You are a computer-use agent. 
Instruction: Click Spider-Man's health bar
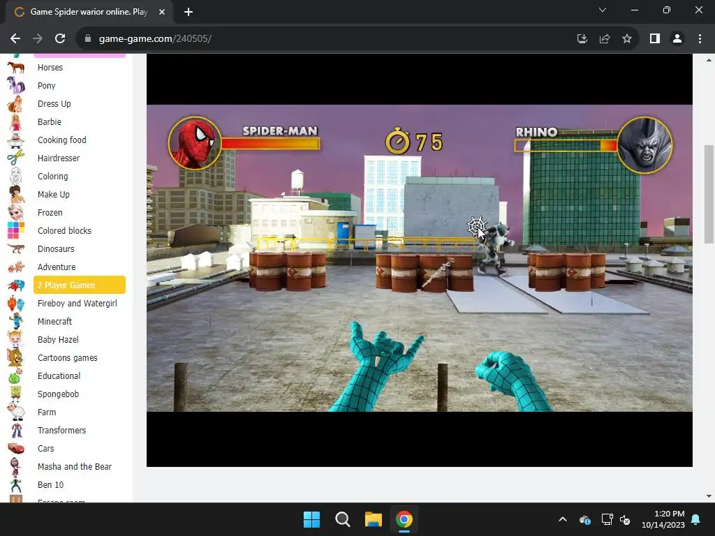pos(270,144)
